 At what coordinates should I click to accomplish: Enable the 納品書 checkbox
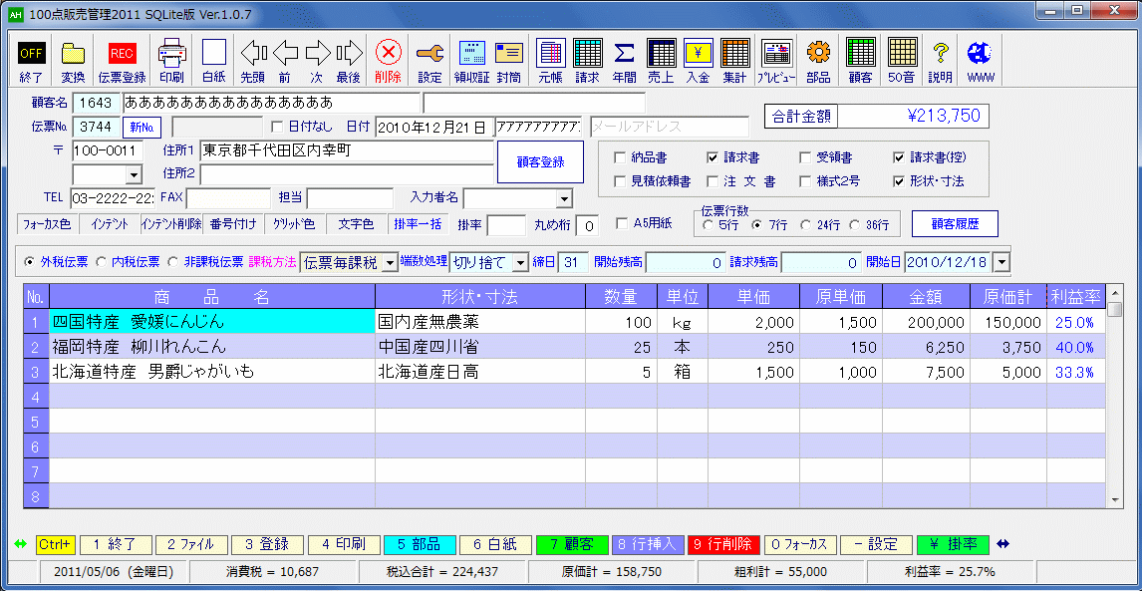(x=620, y=157)
